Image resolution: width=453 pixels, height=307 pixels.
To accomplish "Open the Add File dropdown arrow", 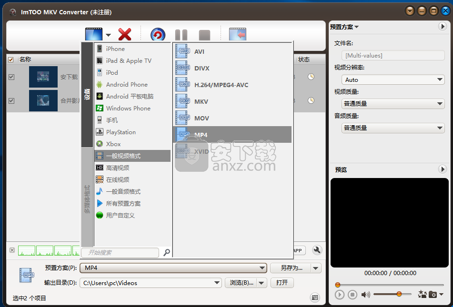I will (108, 35).
